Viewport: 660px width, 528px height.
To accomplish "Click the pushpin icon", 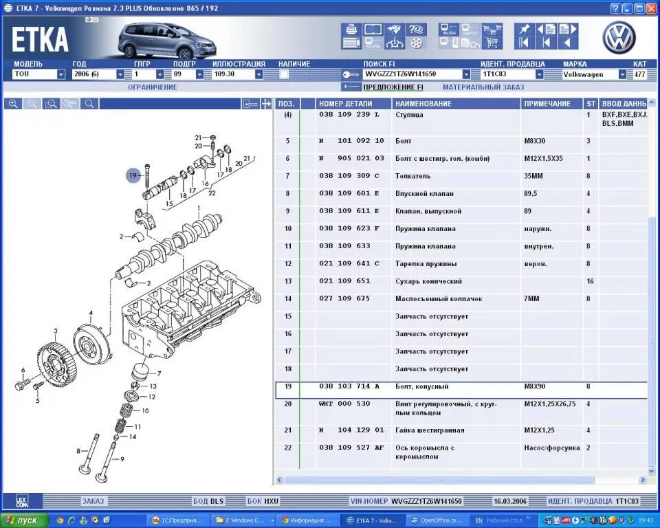I will point(524,30).
